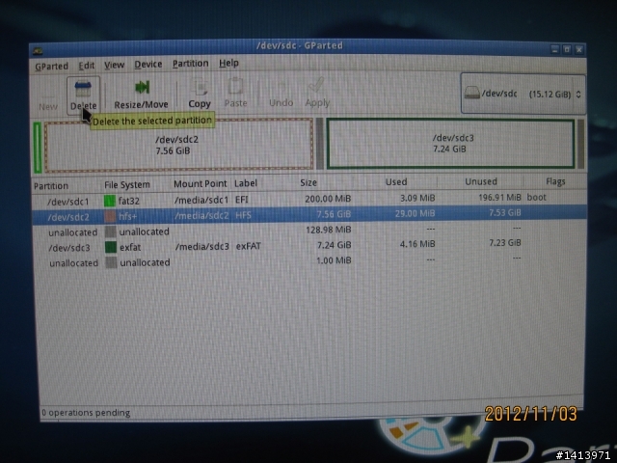This screenshot has width=617, height=463.
Task: Select the 128.98 MiB unallocated row
Action: click(309, 231)
